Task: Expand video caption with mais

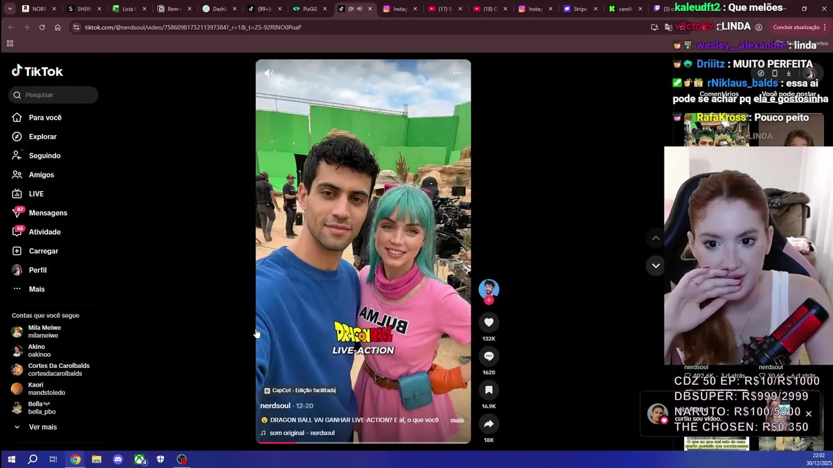Action: pyautogui.click(x=457, y=421)
